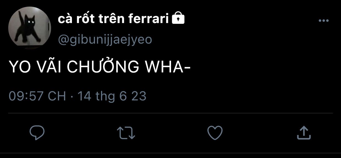Image resolution: width=341 pixels, height=158 pixels.
Task: Click the word "CHƯỞNG" in the tweet
Action: (103, 67)
